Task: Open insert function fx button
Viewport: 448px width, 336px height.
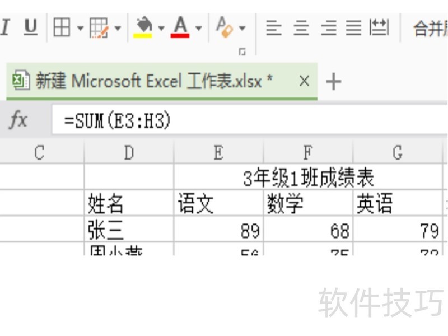Action: [18, 120]
